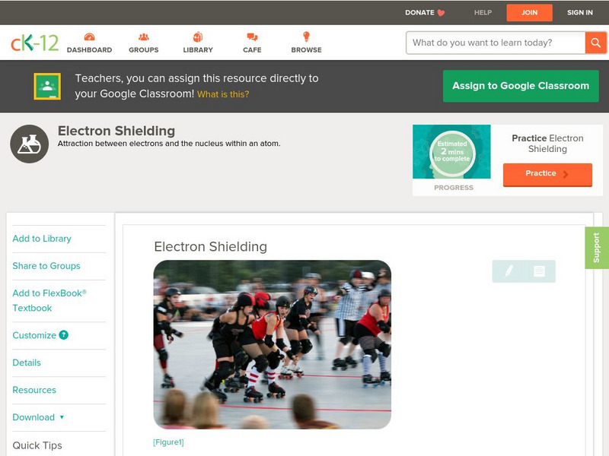Click the highlighter pen tool icon
Screen dimensions: 609x456
tap(509, 271)
